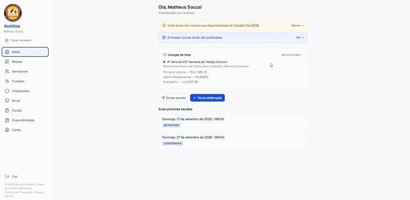Click the Nova celebração button
410x200 pixels.
coord(207,98)
